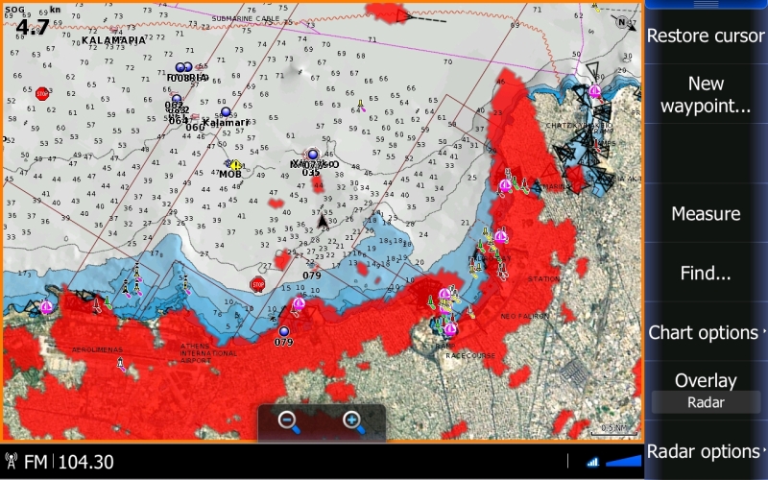Choose the Measure option
768x480 pixels.
706,213
